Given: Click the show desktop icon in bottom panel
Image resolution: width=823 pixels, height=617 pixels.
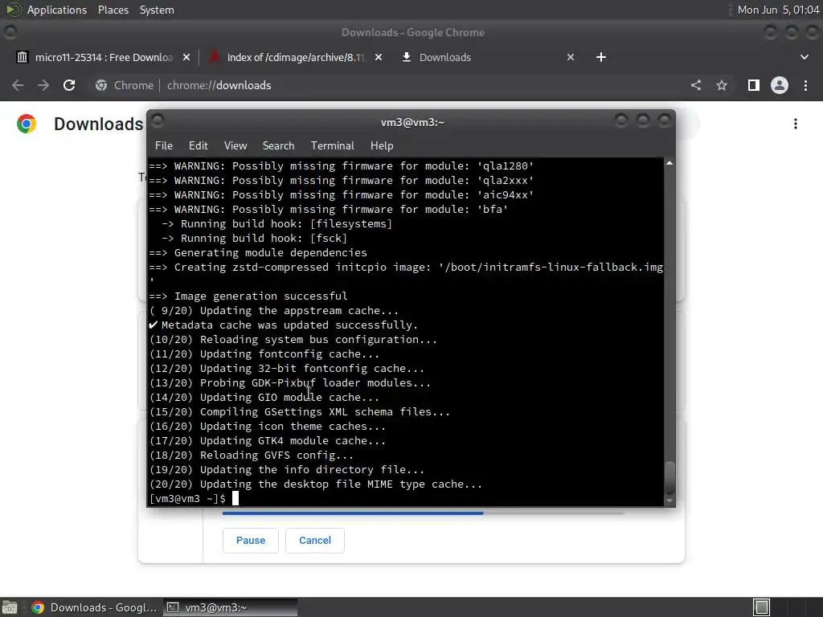Looking at the screenshot, I should pos(10,607).
